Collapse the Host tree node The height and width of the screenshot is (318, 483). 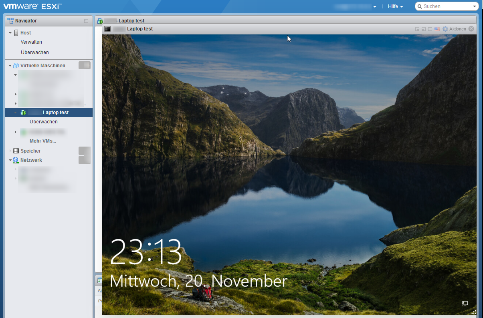point(10,33)
